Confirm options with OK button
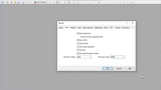The height and width of the screenshot is (90, 161). (x=108, y=68)
